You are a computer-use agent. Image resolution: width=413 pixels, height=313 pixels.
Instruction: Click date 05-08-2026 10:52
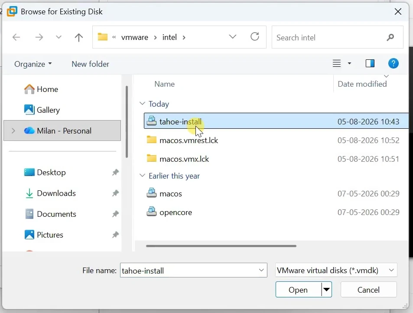[x=368, y=140]
